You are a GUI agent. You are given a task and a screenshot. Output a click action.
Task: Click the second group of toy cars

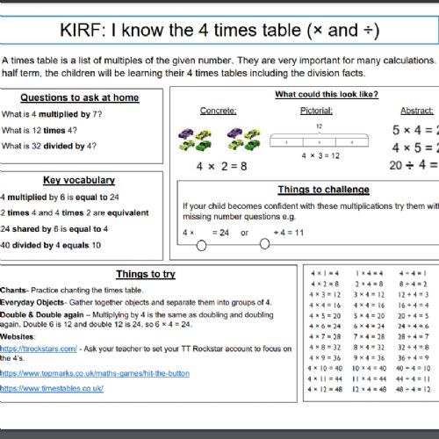tap(243, 140)
